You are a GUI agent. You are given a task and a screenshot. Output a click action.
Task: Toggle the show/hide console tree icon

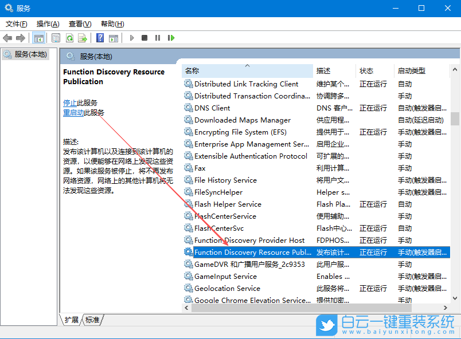(39, 38)
